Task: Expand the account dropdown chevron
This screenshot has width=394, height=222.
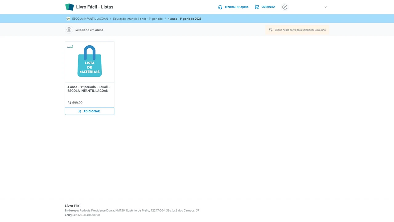Action: pyautogui.click(x=326, y=7)
